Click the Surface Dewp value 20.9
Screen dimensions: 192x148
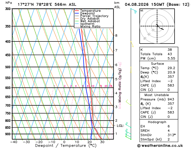(171, 72)
